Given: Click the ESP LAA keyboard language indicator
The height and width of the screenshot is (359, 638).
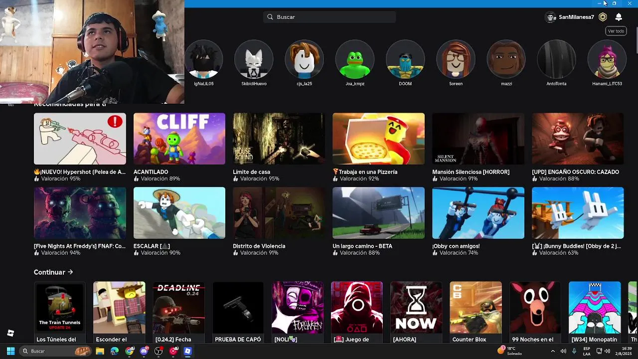Looking at the screenshot, I should click(x=587, y=351).
